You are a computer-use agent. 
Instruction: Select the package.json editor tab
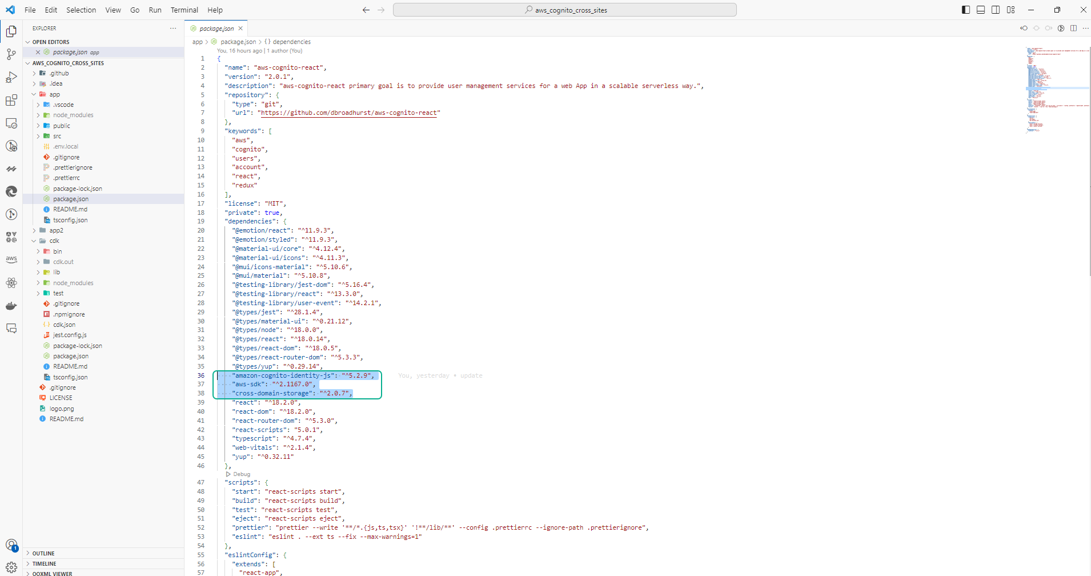(216, 29)
